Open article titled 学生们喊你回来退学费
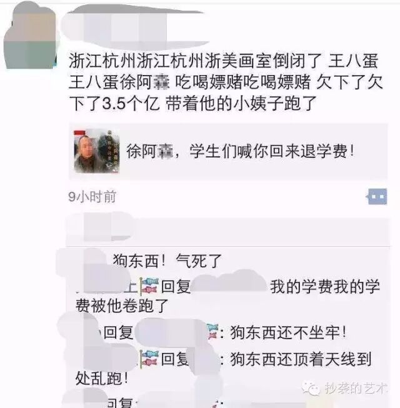The width and height of the screenshot is (400, 408). click(x=228, y=151)
